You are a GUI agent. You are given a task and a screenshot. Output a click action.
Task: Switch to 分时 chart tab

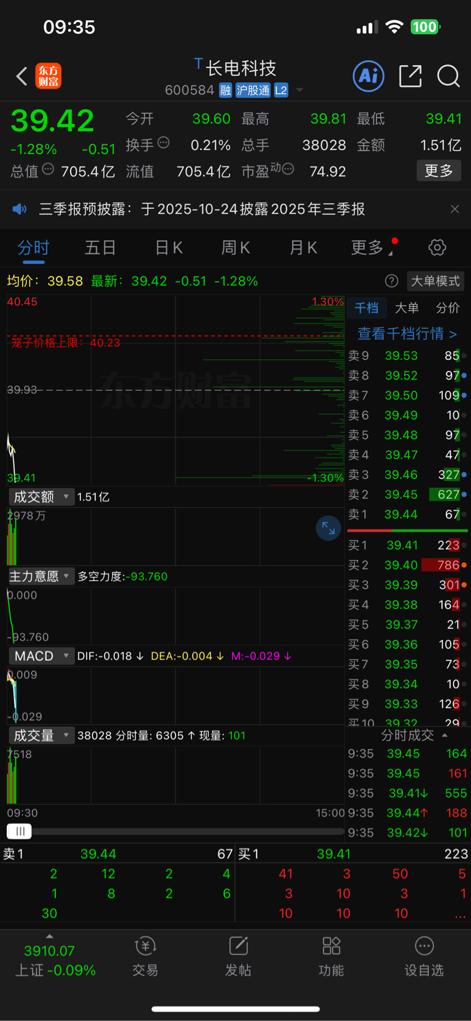tap(33, 248)
